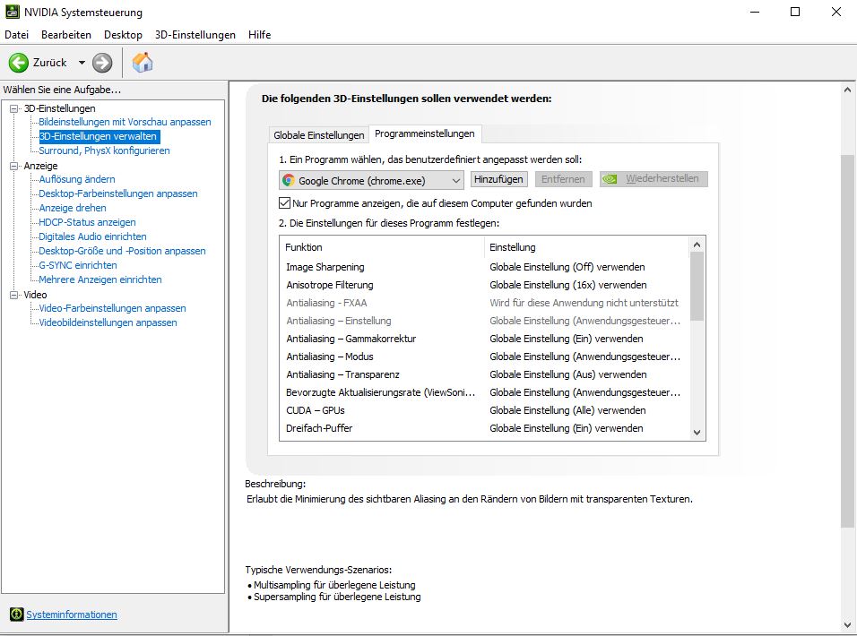The width and height of the screenshot is (857, 636).
Task: Open the Hilfe menu
Action: (259, 35)
